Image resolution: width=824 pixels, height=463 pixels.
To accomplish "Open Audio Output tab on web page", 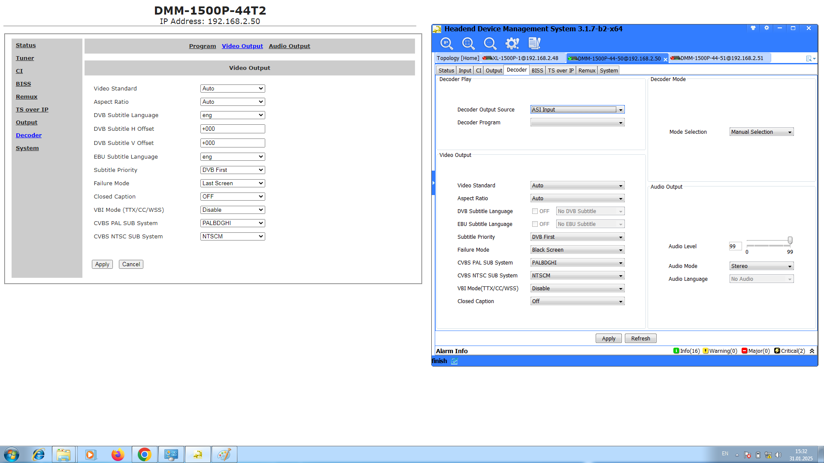I will (x=289, y=46).
